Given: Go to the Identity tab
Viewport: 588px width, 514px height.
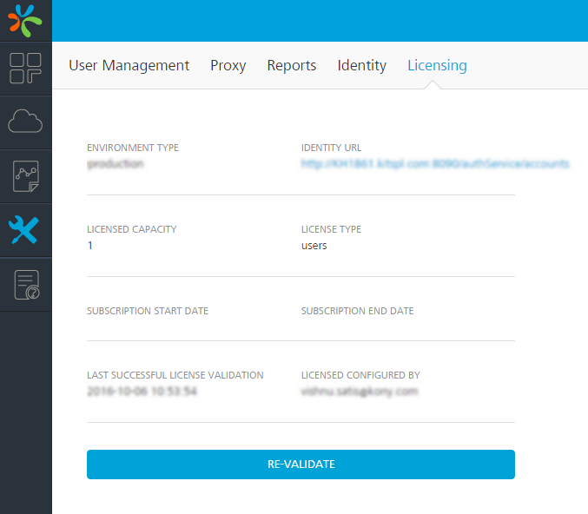Looking at the screenshot, I should (x=361, y=65).
